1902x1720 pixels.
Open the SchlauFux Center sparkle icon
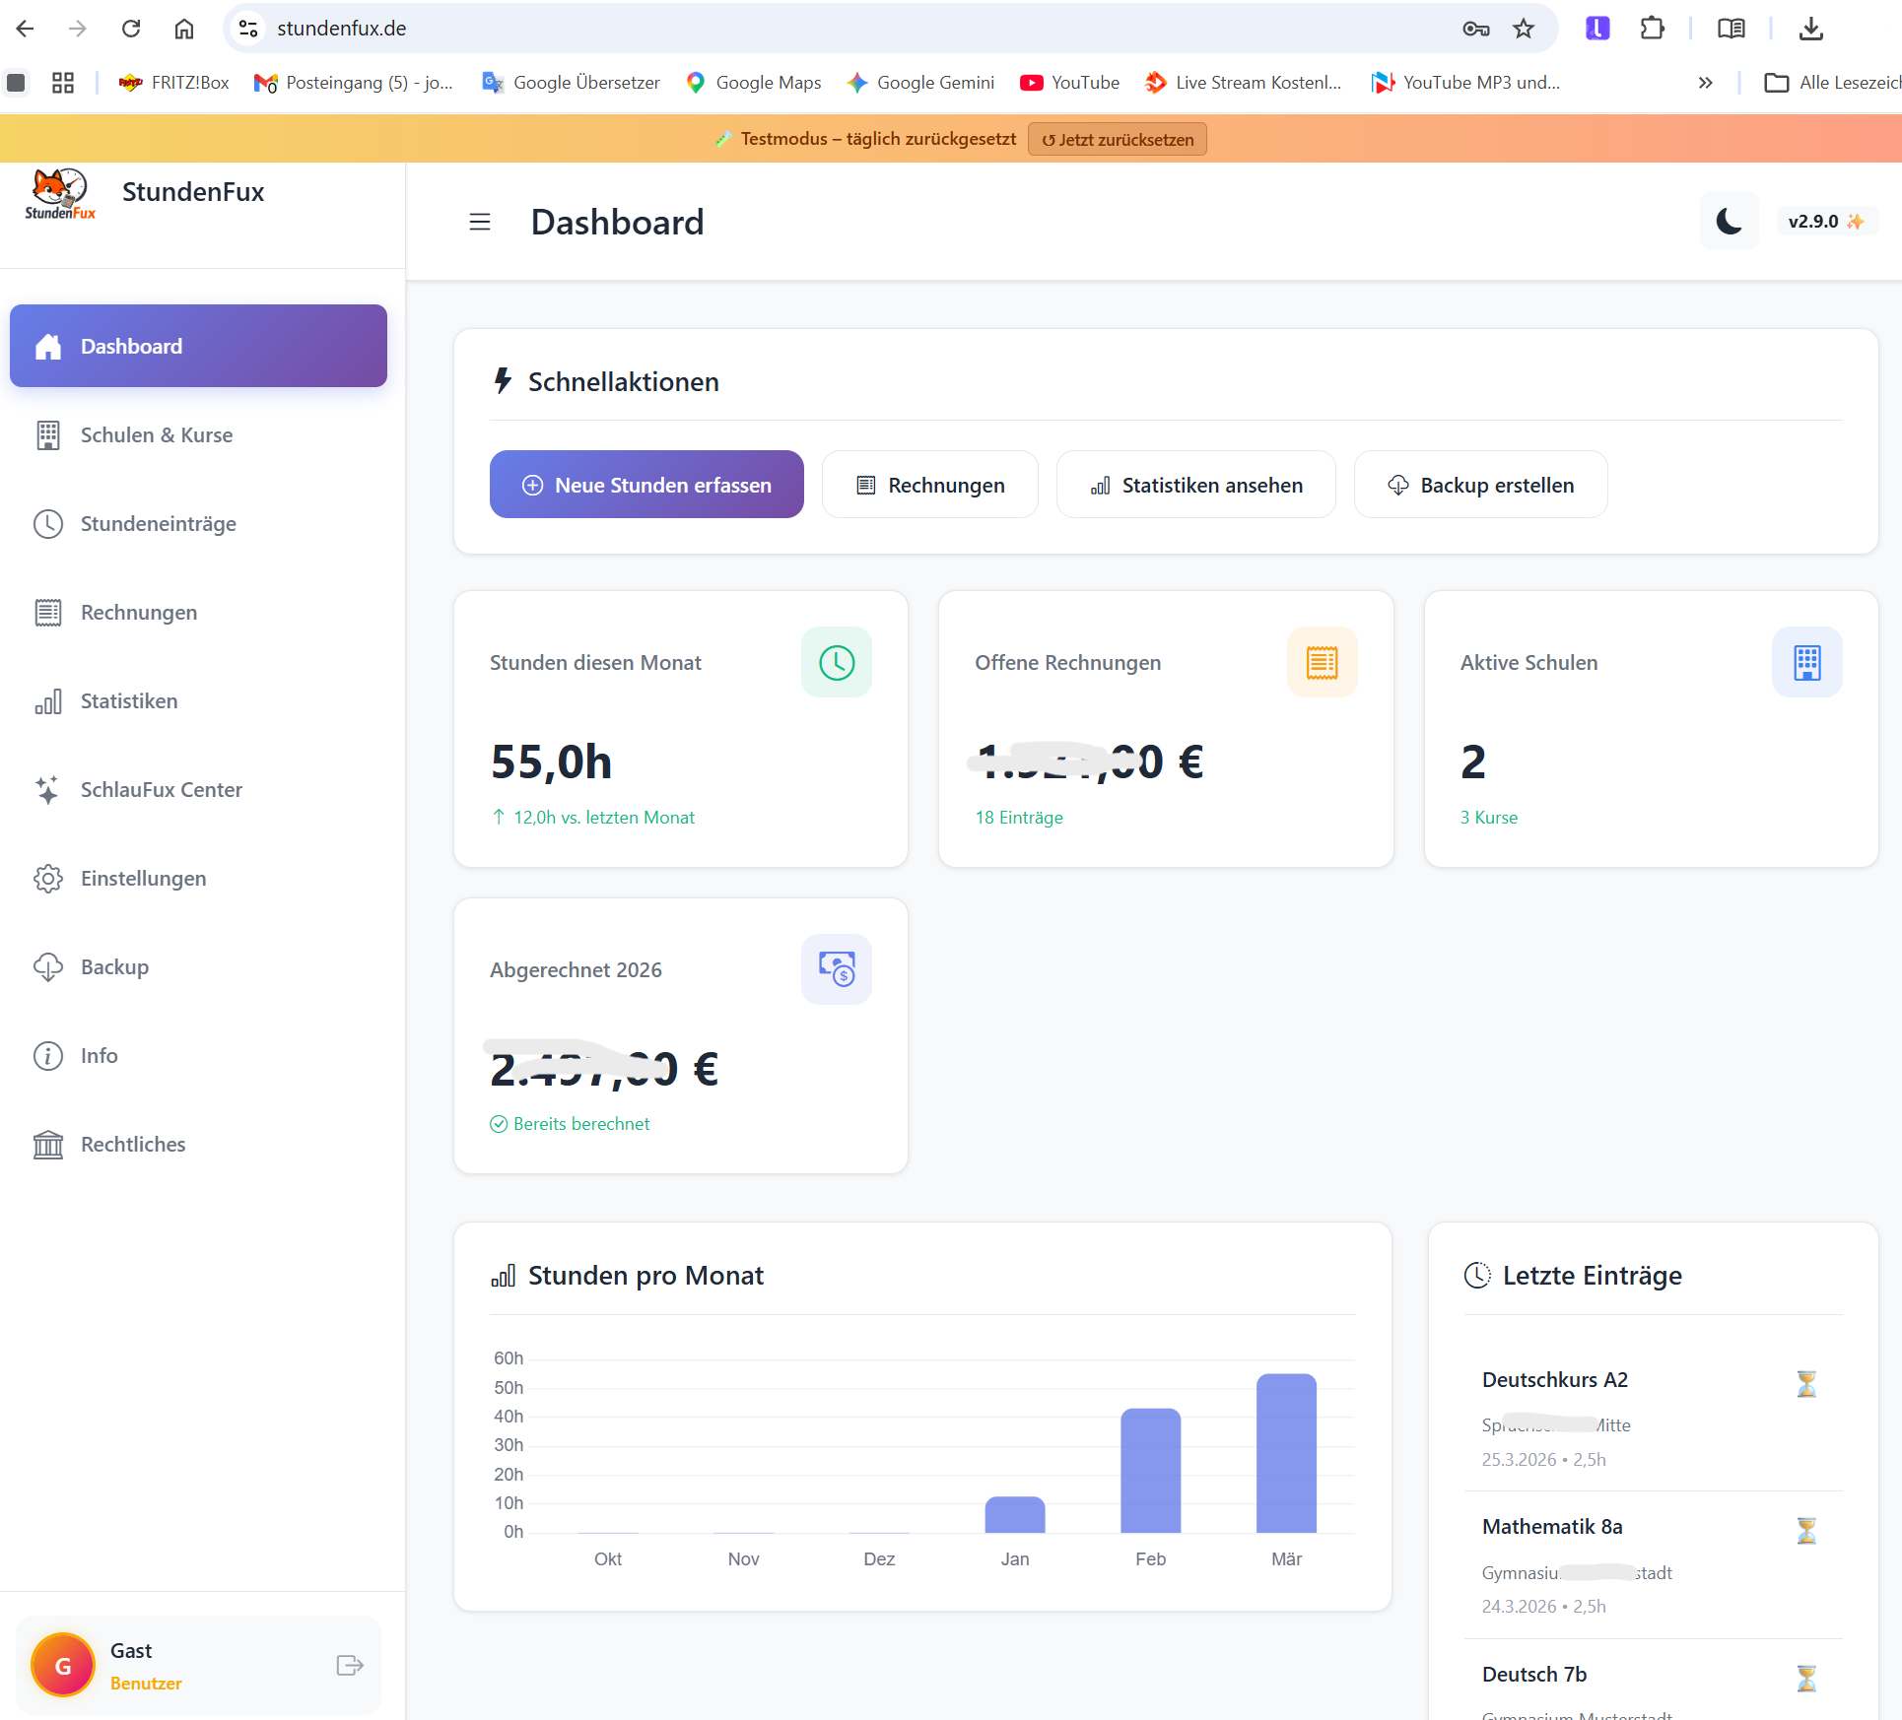47,789
